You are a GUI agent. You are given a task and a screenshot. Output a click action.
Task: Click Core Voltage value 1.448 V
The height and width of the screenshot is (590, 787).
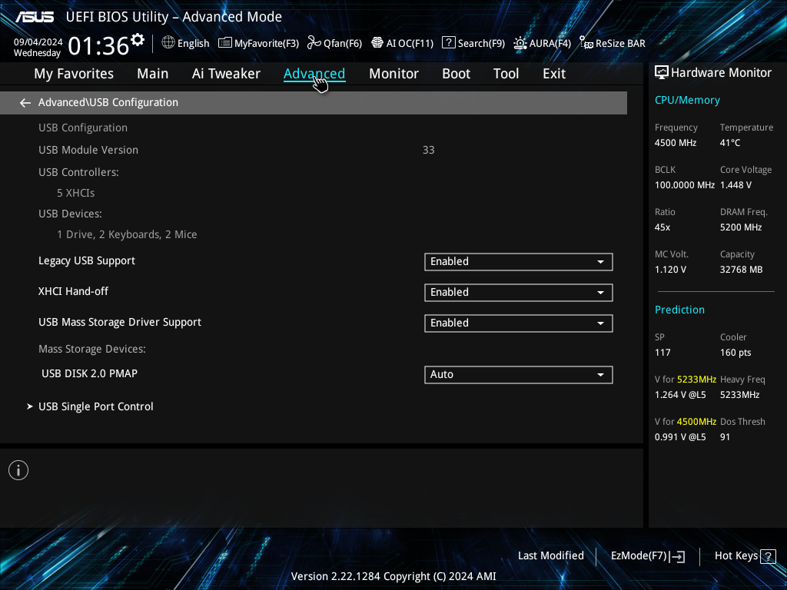(736, 185)
